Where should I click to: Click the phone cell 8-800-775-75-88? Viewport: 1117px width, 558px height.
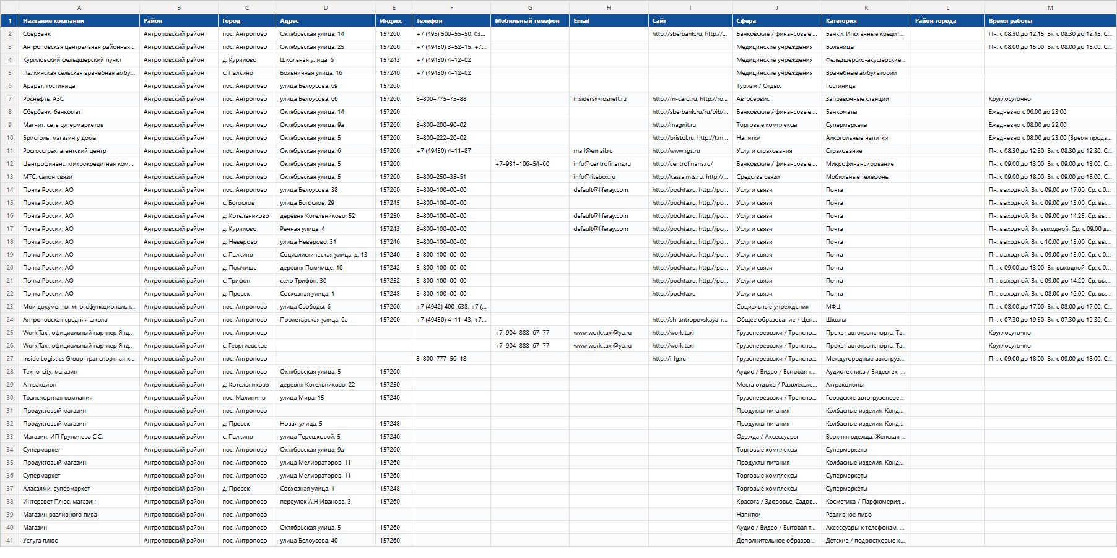point(451,99)
